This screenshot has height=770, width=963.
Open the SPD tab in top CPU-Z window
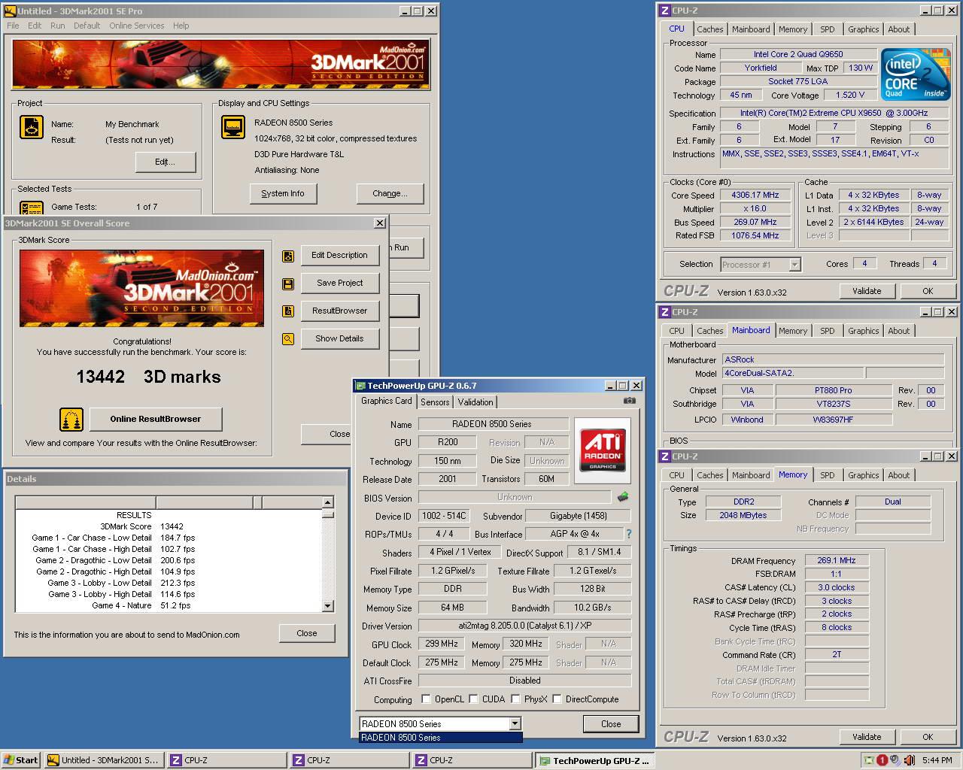[x=828, y=29]
